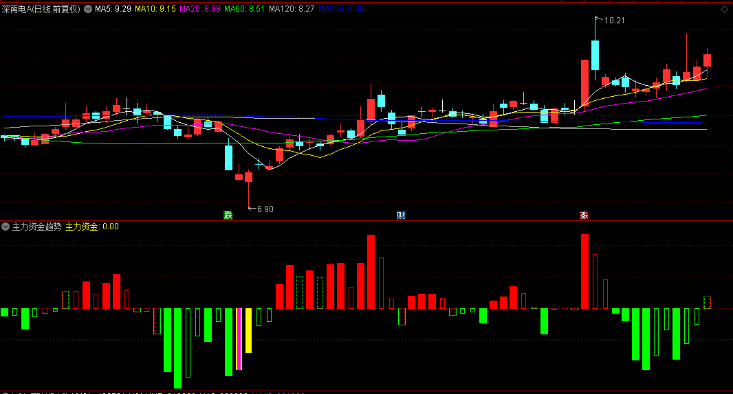This screenshot has height=394, width=733.
Task: Click the MA20: 8.98 label
Action: pos(200,9)
